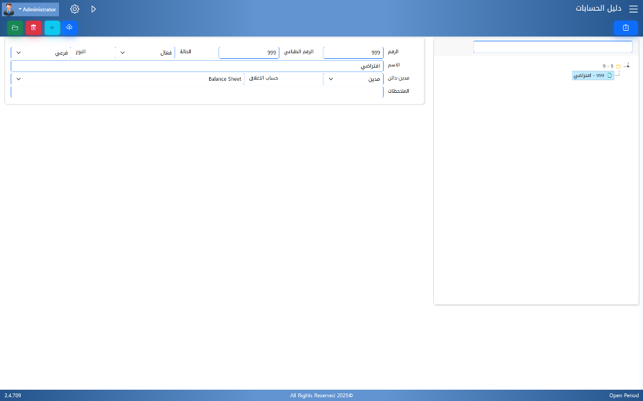Click the clipboard check button
Screen dimensions: 643x401
point(625,28)
